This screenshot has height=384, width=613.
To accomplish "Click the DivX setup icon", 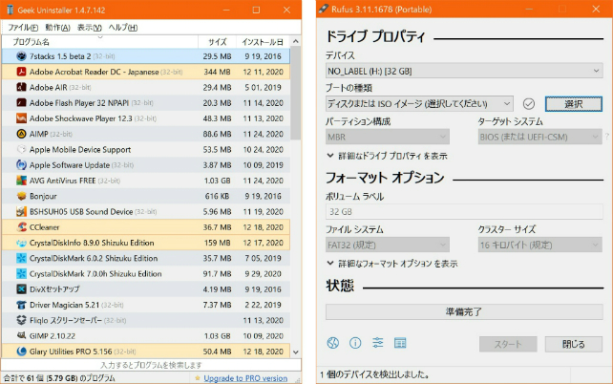I will click(21, 289).
